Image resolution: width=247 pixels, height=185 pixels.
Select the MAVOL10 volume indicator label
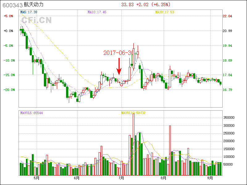pos(133,113)
